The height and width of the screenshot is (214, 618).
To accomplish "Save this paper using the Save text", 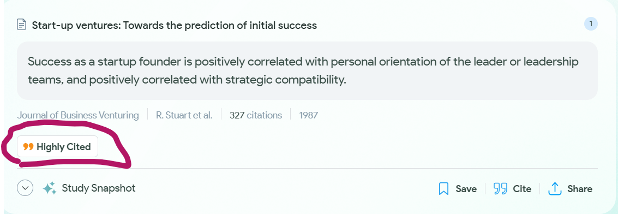I will coord(466,189).
